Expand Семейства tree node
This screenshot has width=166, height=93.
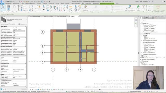[x=141, y=61]
